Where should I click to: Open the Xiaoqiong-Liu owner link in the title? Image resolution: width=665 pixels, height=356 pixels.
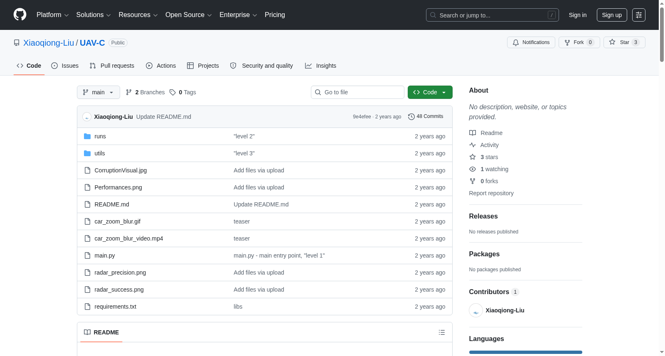click(49, 43)
